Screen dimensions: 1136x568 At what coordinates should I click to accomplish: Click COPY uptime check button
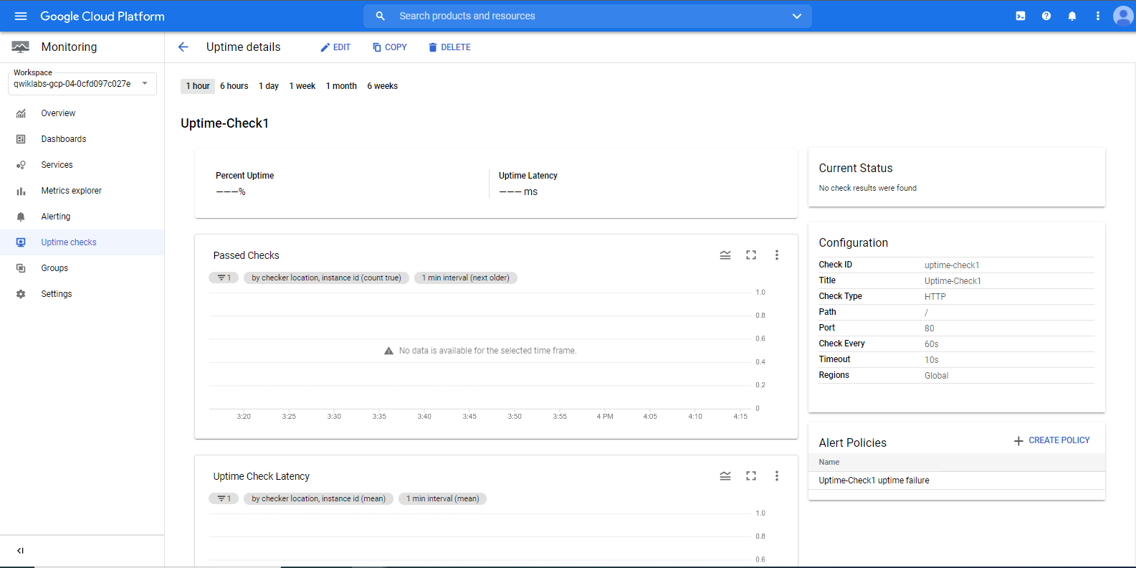click(x=390, y=47)
